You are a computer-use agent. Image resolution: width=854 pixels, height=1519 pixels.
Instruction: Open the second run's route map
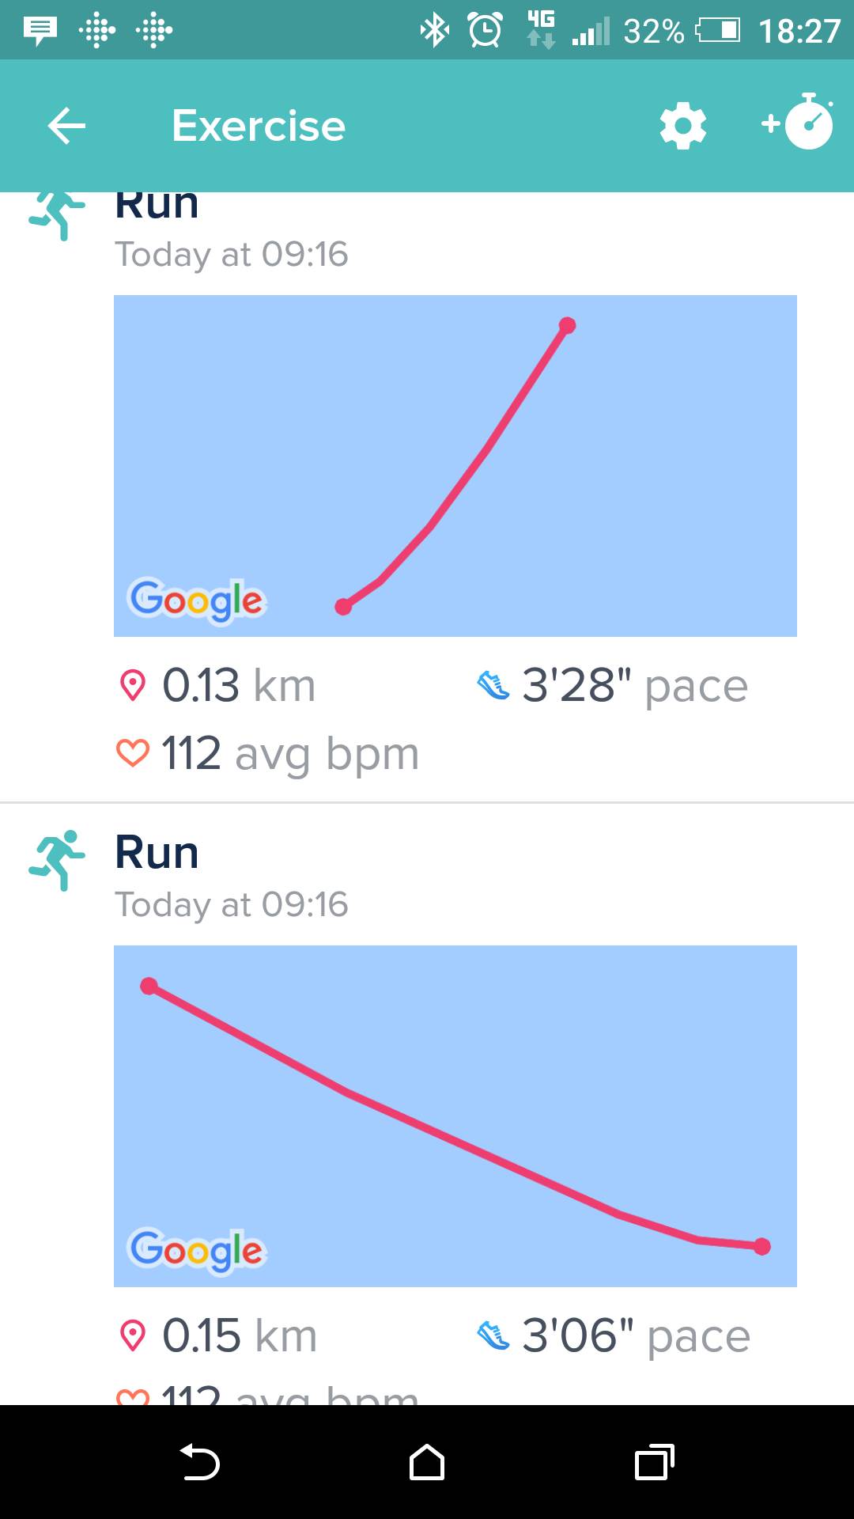(x=455, y=1116)
